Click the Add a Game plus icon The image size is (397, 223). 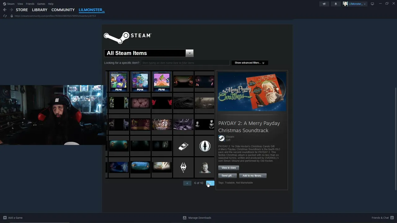coord(5,218)
